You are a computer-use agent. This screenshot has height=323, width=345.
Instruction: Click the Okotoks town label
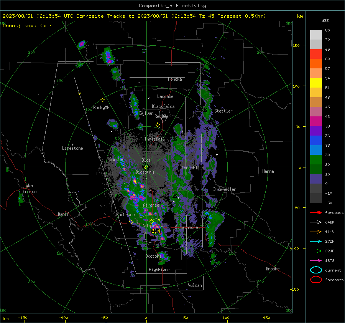pyautogui.click(x=153, y=256)
